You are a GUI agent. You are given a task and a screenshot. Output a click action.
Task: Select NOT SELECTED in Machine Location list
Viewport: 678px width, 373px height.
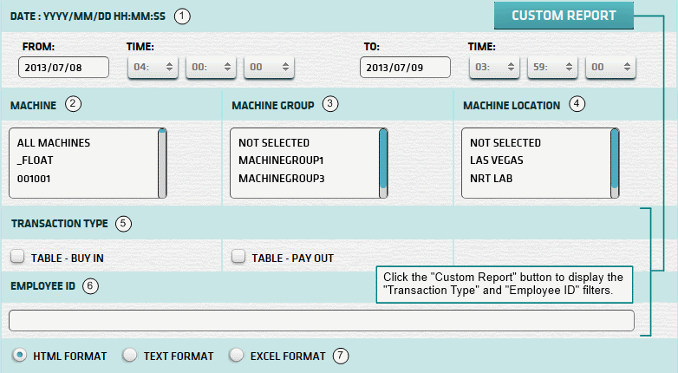[x=505, y=143]
